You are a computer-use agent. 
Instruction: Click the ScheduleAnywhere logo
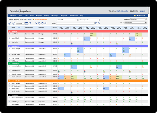pyautogui.click(x=21, y=11)
